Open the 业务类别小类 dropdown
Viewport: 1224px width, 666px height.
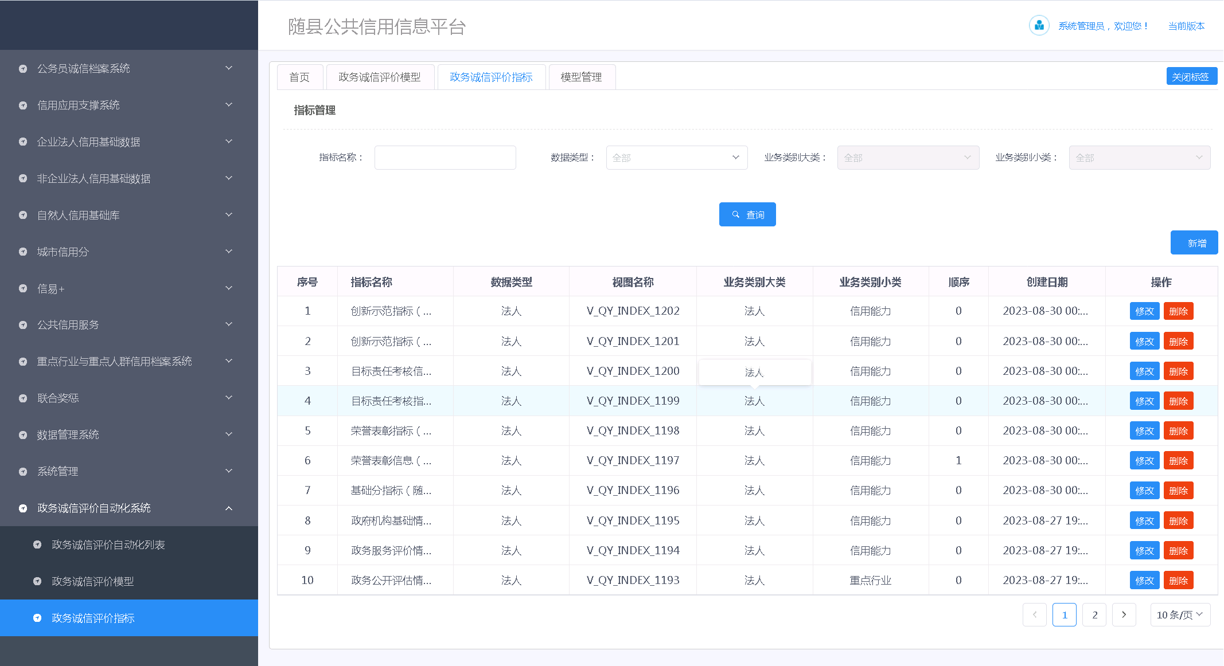[1140, 158]
